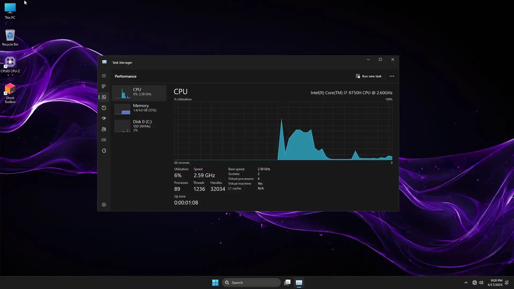Open the Details page icon

[x=104, y=140]
